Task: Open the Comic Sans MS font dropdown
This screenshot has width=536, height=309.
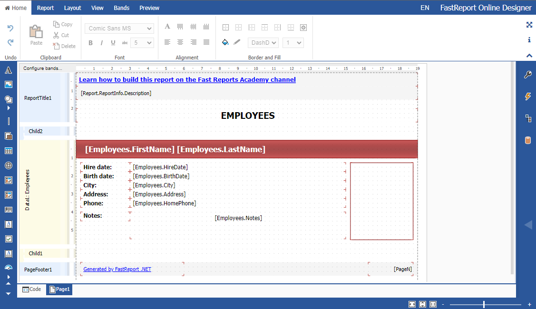Action: coord(119,29)
